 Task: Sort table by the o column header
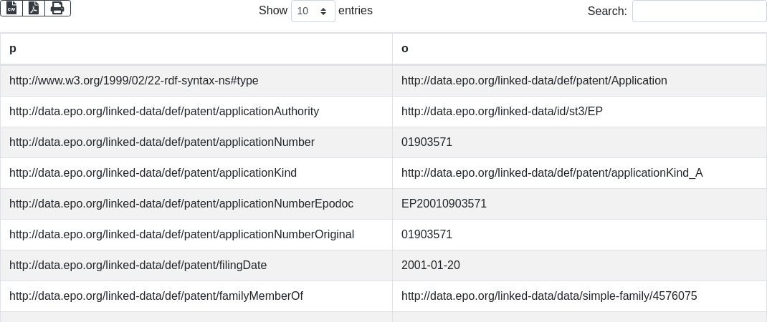pyautogui.click(x=579, y=49)
